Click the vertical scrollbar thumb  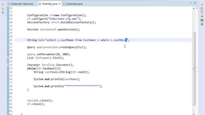pos(194,68)
